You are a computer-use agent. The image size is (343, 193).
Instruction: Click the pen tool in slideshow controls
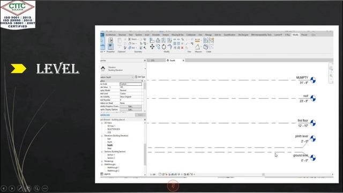point(20,188)
